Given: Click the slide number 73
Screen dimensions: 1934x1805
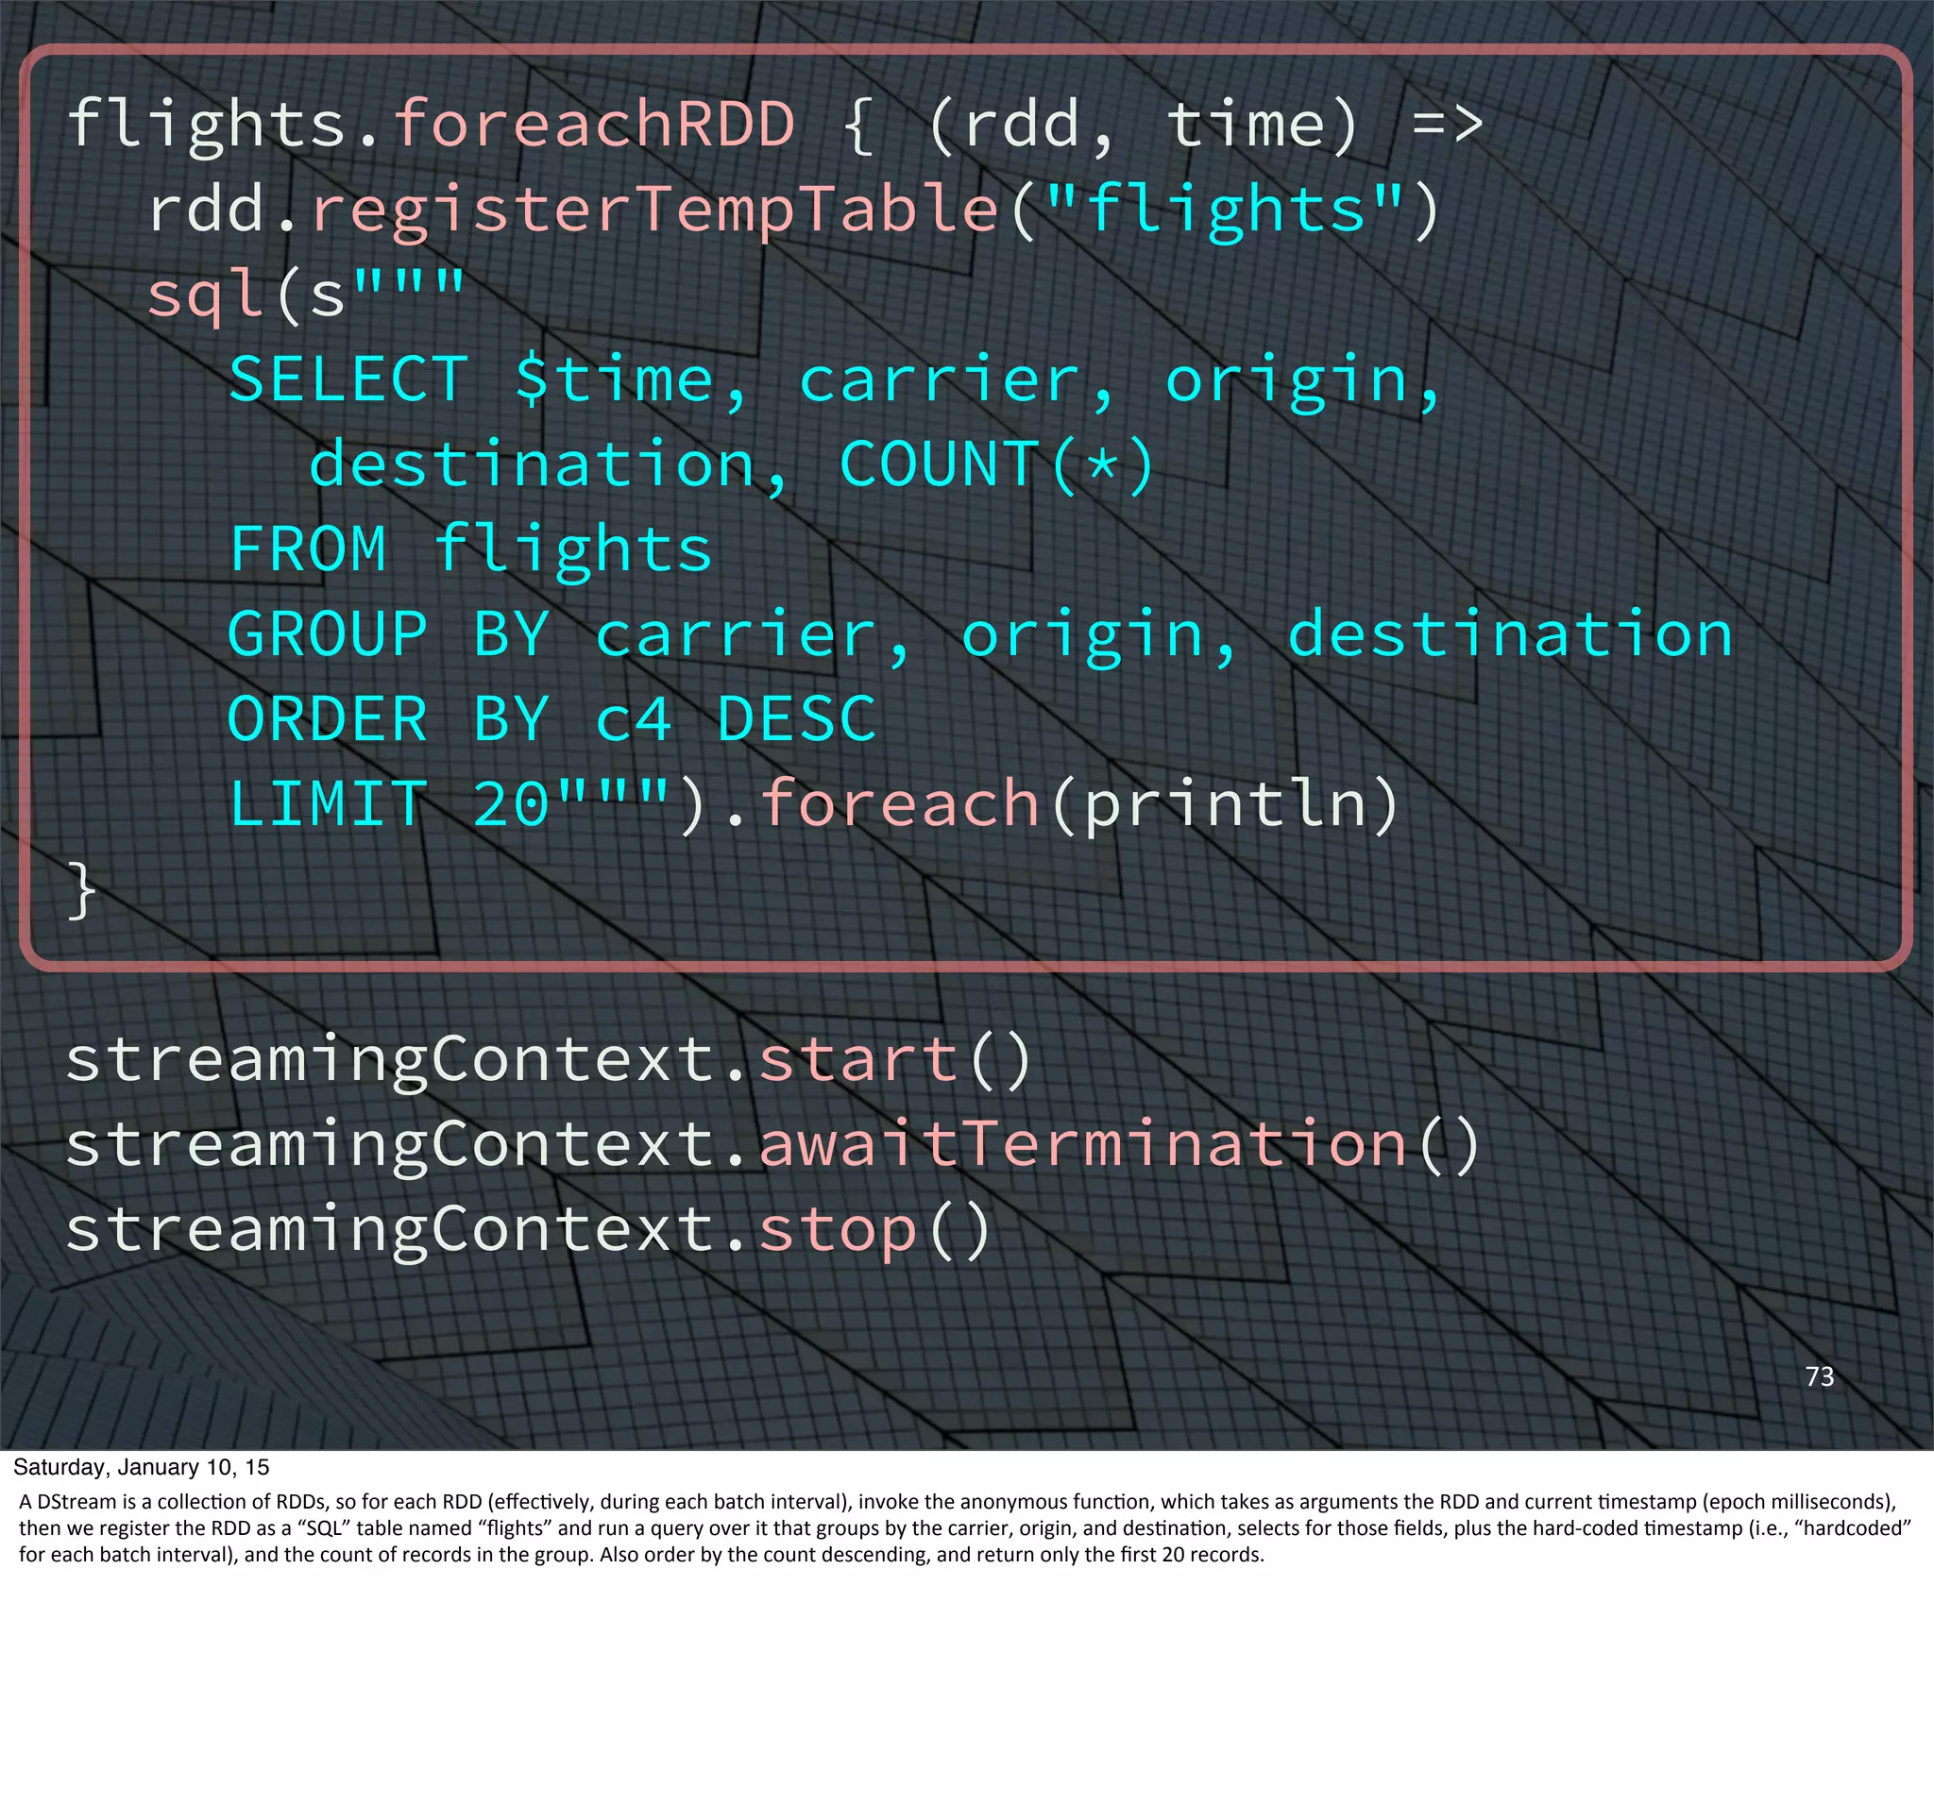Looking at the screenshot, I should point(1819,1376).
